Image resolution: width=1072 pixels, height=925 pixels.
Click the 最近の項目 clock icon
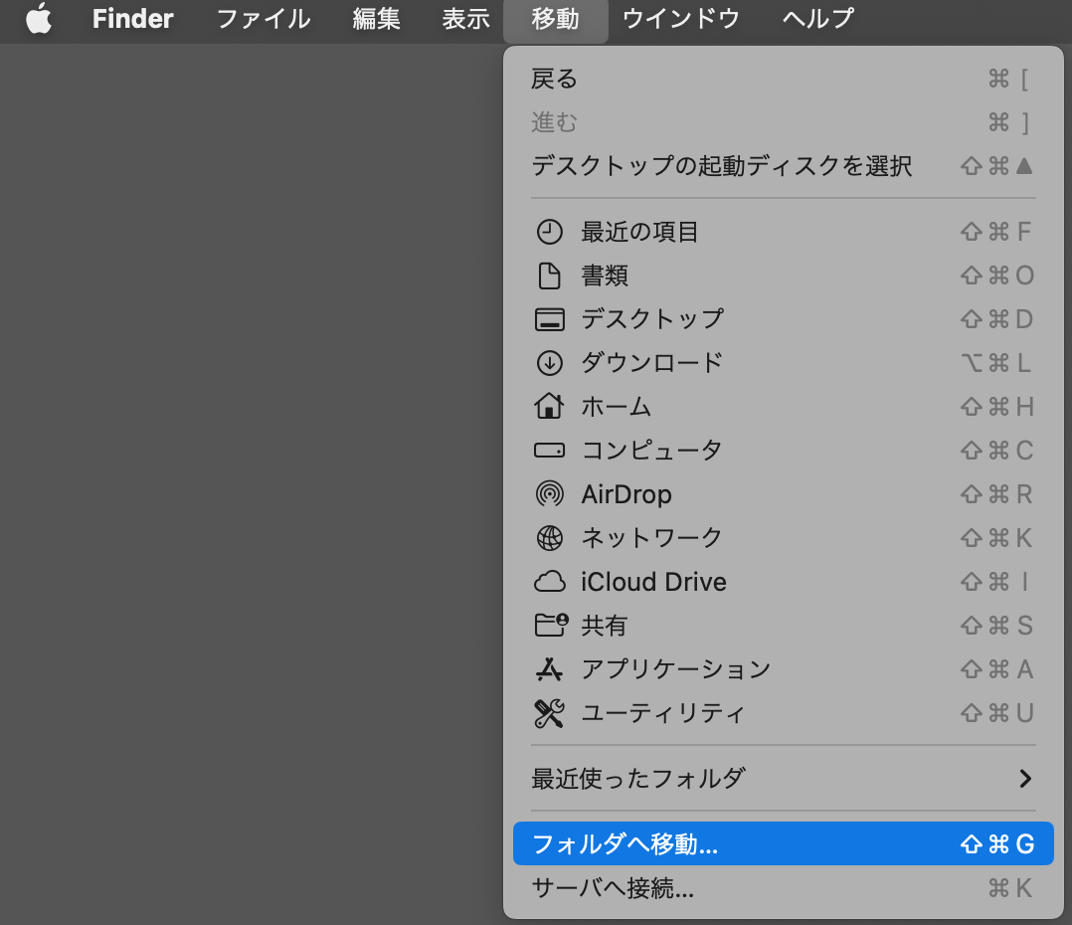[549, 232]
